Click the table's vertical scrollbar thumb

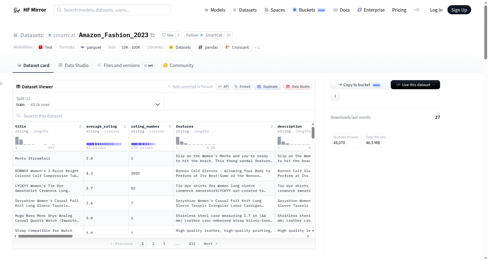[x=313, y=132]
